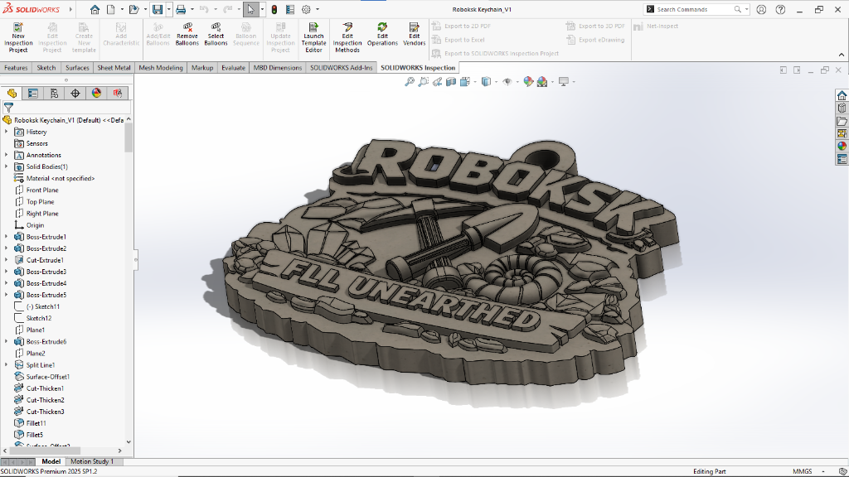This screenshot has height=477, width=849.
Task: Select Top Plane in tree
Action: [40, 202]
